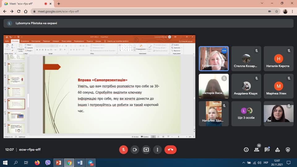Click the options dots on Lybomyra's video tile
The height and width of the screenshot is (167, 297).
(224, 51)
